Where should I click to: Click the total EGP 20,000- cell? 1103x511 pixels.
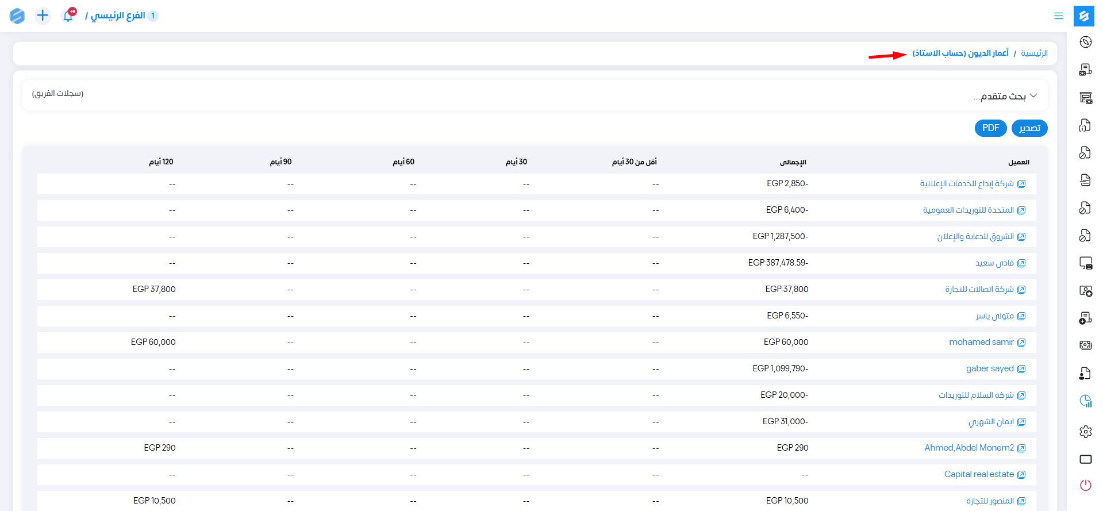[784, 395]
